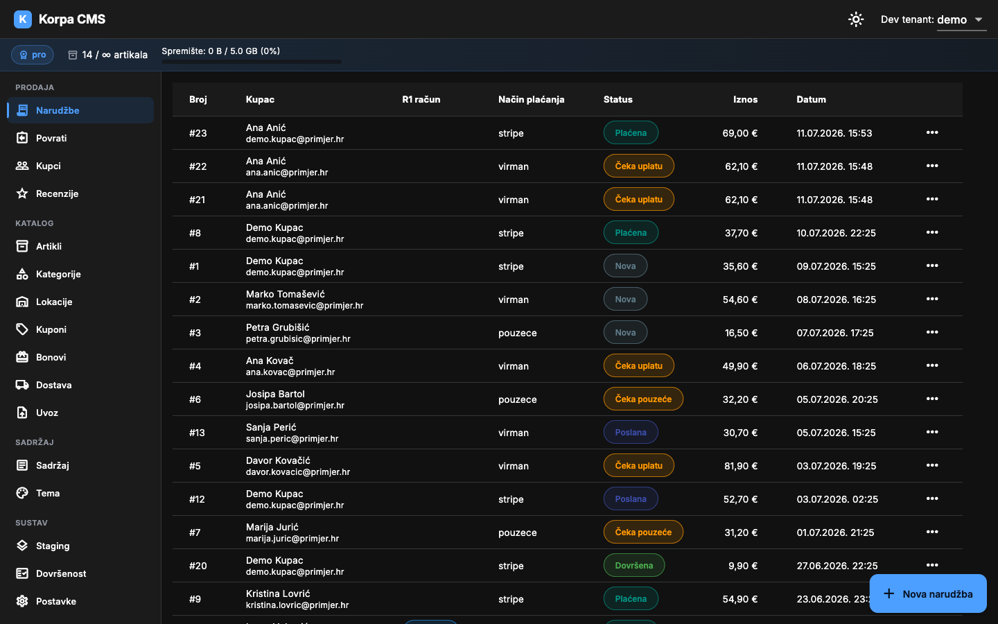Expand actions menu for order #13
Screen dimensions: 998x624
pyautogui.click(x=932, y=432)
